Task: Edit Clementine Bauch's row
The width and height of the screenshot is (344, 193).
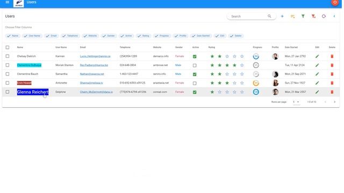Action: coord(317,74)
